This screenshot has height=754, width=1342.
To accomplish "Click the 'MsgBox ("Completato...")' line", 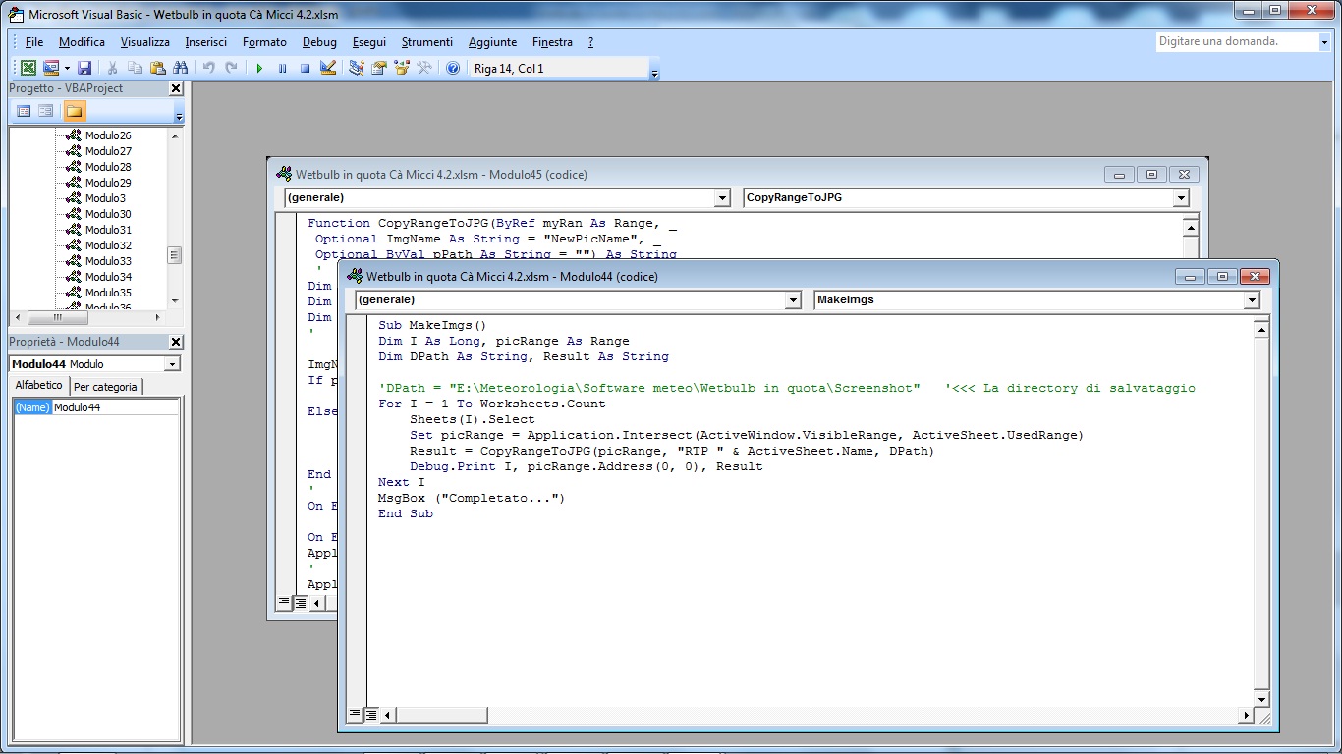I will click(x=472, y=498).
